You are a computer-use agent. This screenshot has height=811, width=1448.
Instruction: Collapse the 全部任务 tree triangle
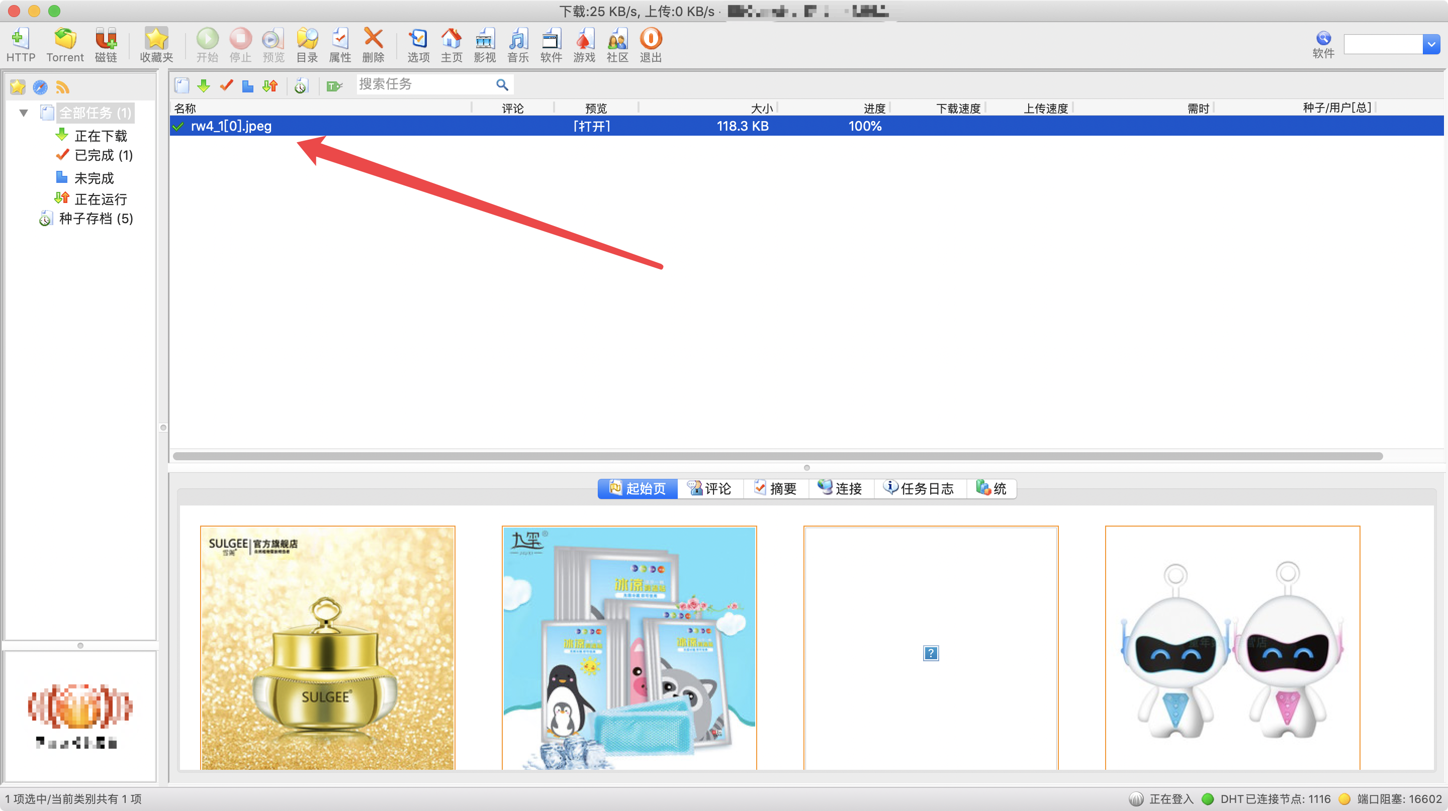coord(24,113)
